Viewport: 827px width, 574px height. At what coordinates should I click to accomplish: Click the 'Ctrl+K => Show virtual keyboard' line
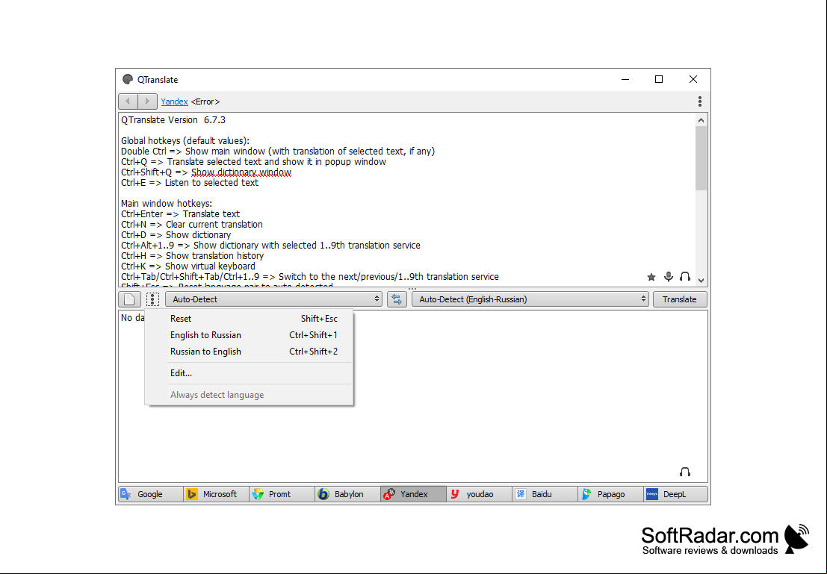pos(188,266)
